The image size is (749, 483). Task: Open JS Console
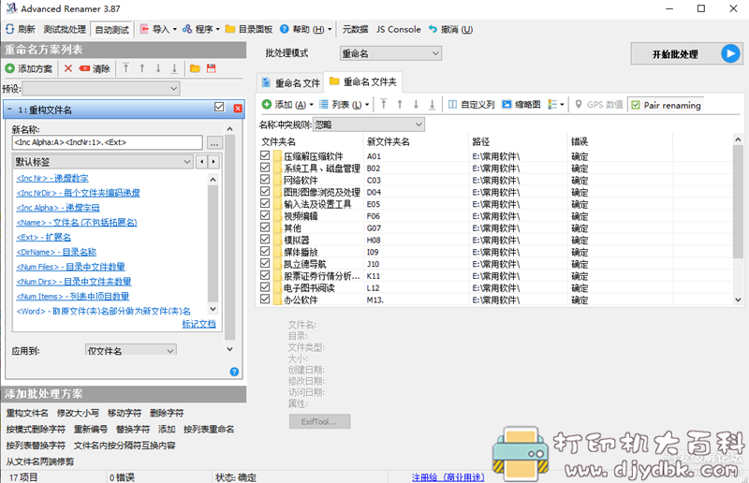(x=399, y=29)
